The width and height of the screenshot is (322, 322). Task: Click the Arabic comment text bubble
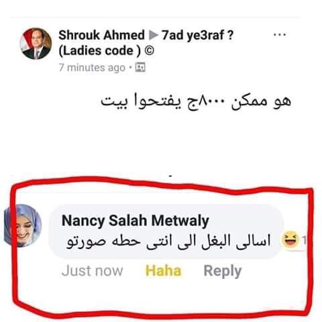coord(166,231)
